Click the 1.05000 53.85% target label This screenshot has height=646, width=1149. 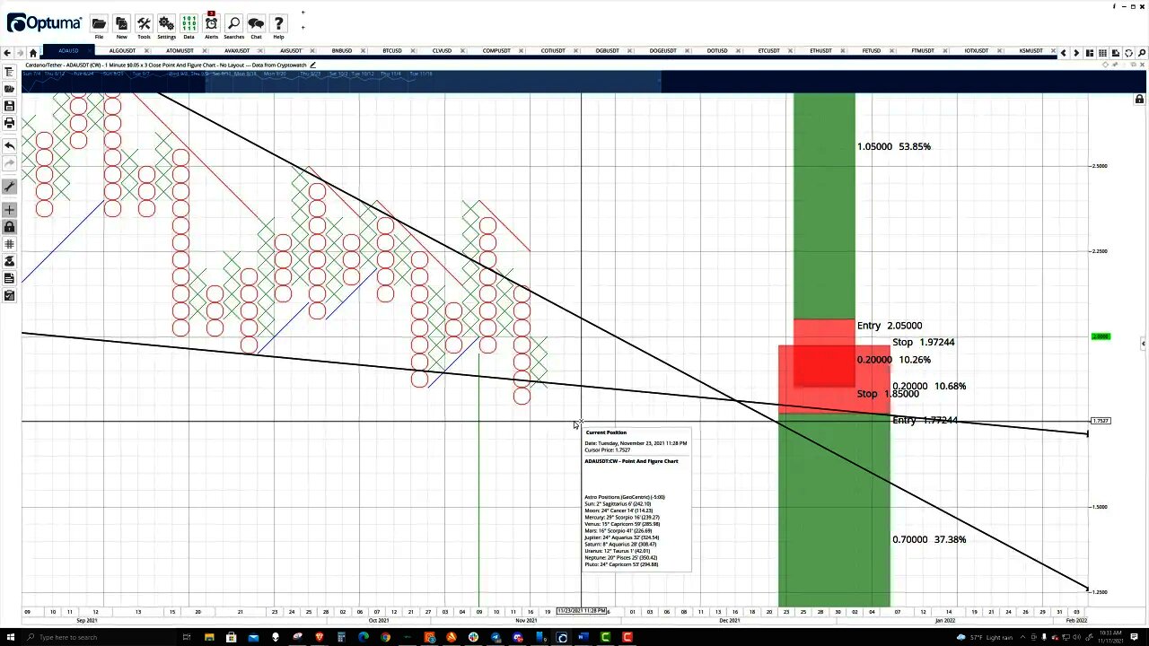pos(894,146)
